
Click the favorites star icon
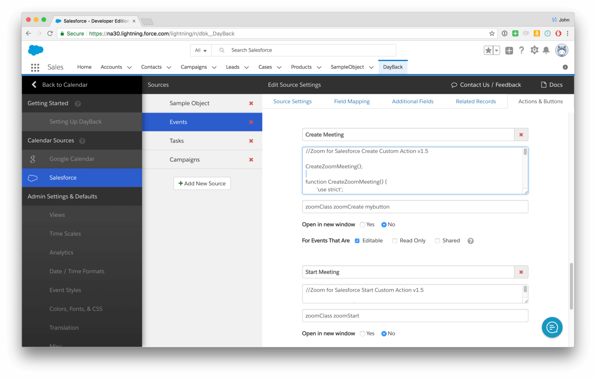tap(488, 50)
